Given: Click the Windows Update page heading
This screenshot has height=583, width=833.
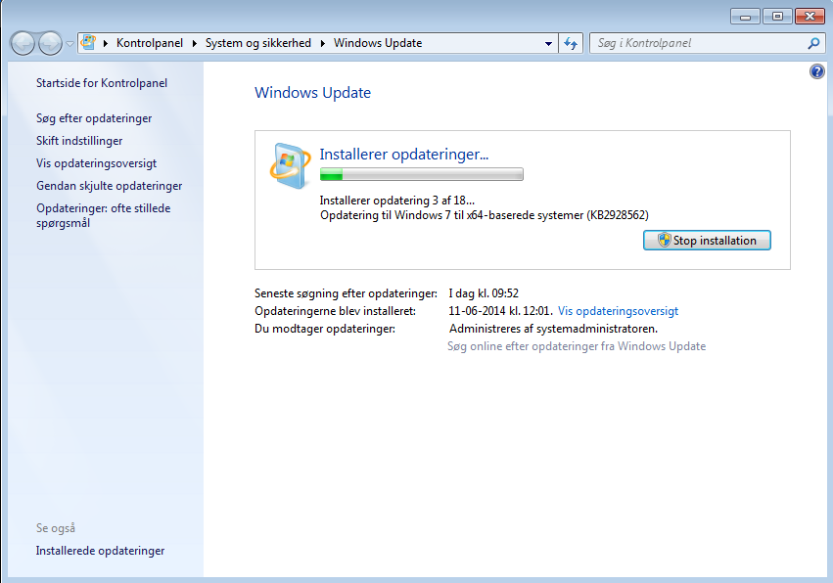Looking at the screenshot, I should click(x=312, y=93).
